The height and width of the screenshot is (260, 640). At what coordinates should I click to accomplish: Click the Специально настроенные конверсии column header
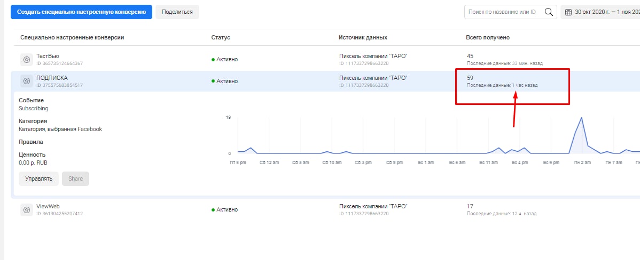[x=72, y=37]
